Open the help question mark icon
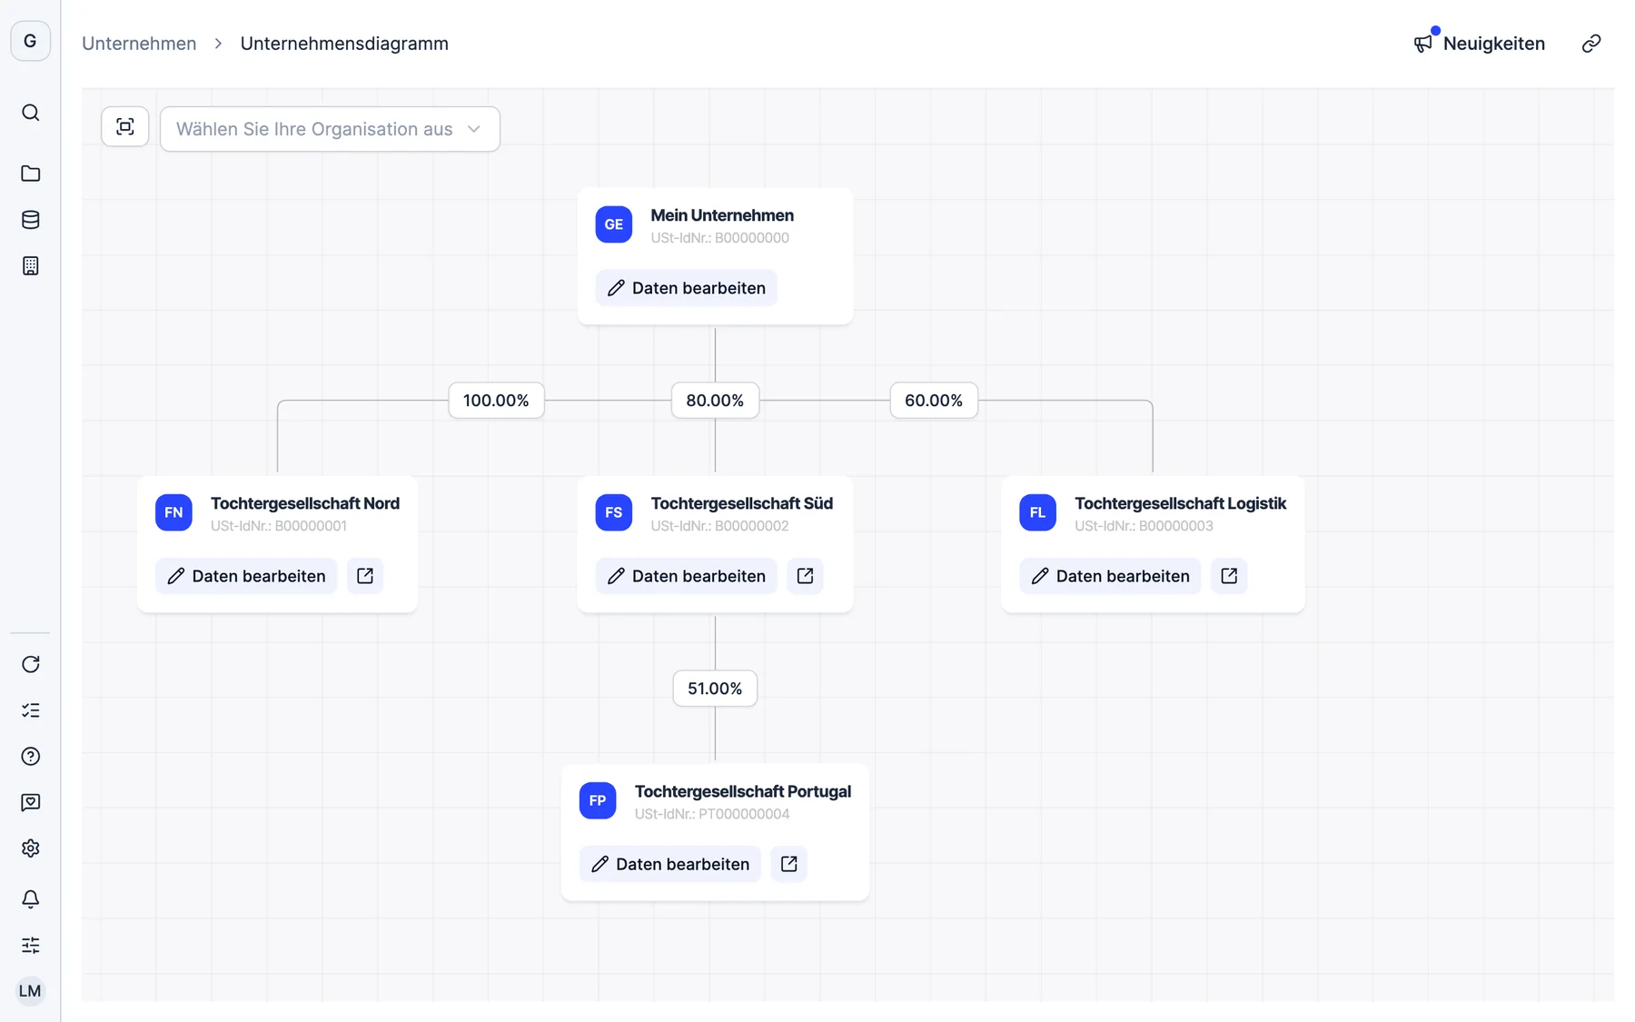This screenshot has width=1635, height=1022. pos(30,757)
